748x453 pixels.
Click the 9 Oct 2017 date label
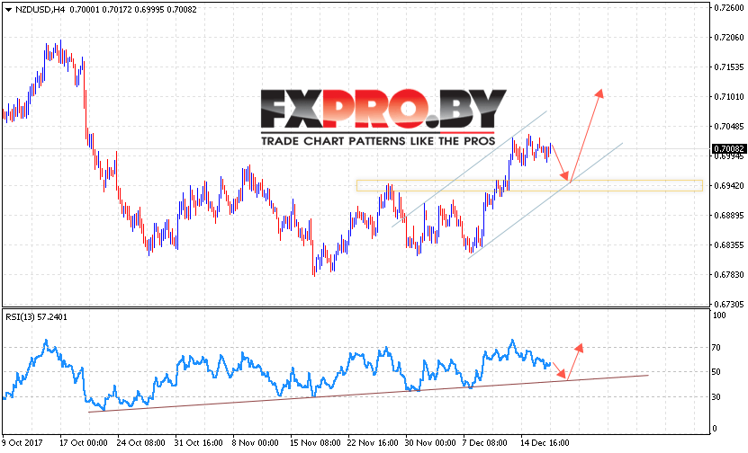pos(22,443)
